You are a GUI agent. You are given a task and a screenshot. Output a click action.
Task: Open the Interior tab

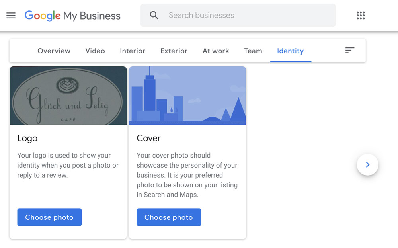[x=133, y=51]
